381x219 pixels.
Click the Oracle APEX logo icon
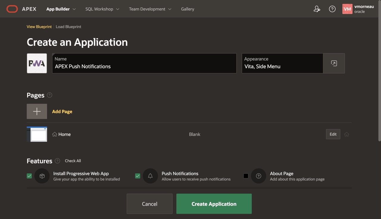click(x=12, y=9)
